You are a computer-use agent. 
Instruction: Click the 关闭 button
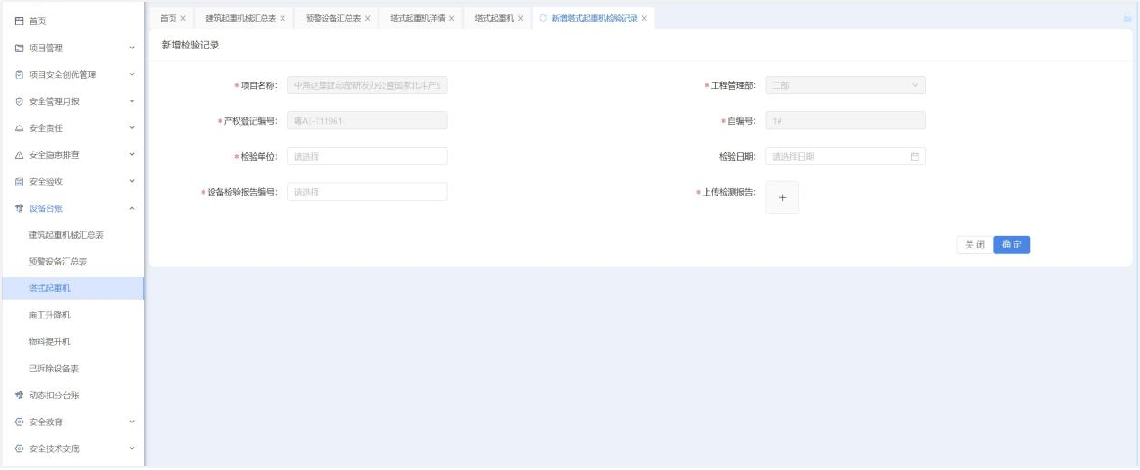[974, 245]
